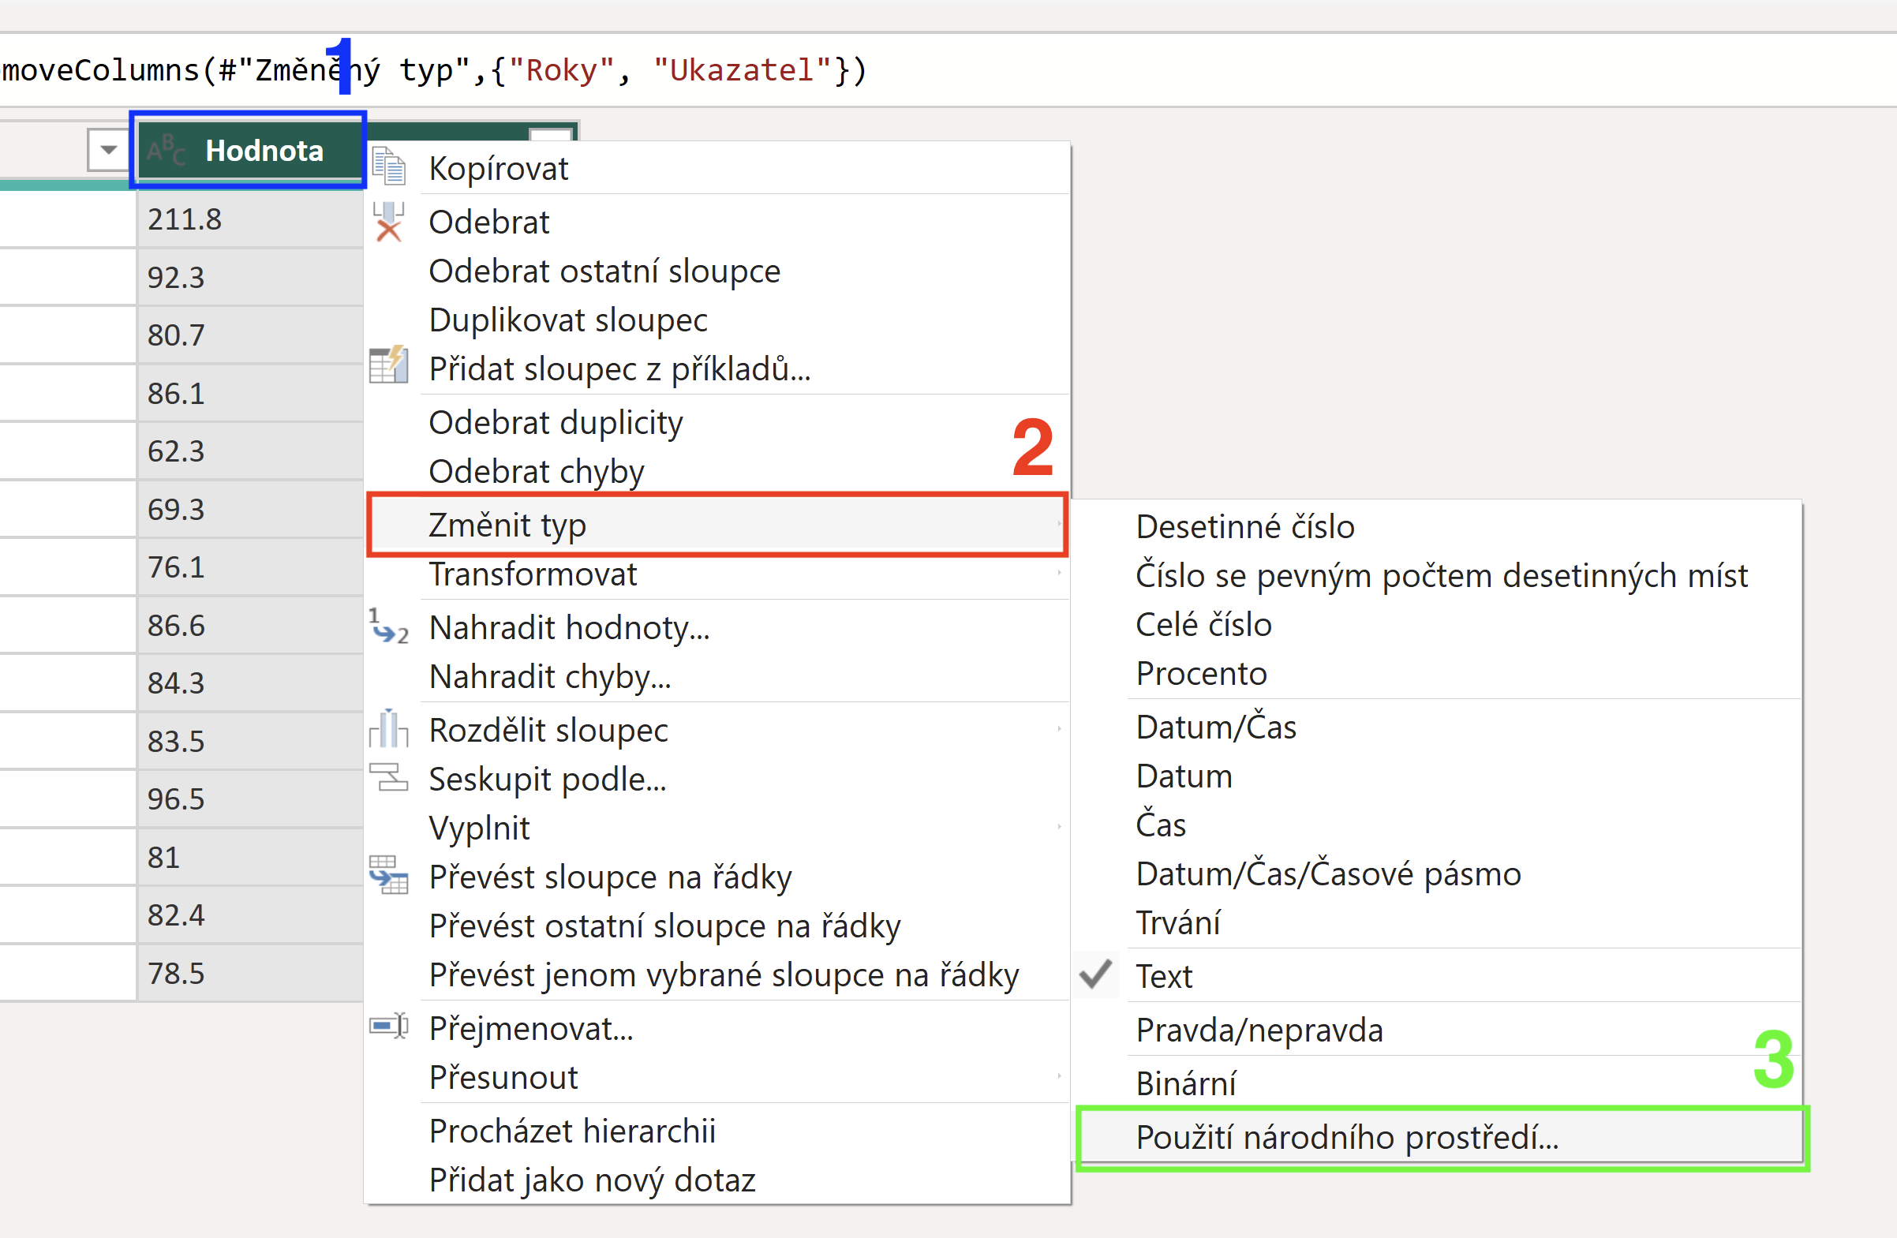
Task: Select Procházet hierarchii
Action: click(x=717, y=1131)
